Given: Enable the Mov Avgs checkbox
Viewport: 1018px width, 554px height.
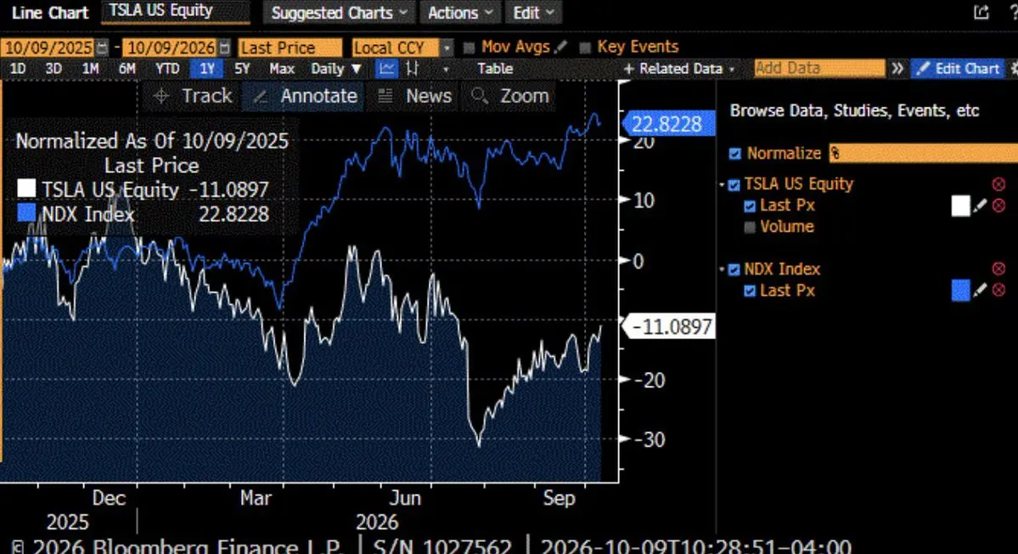Looking at the screenshot, I should click(x=469, y=48).
